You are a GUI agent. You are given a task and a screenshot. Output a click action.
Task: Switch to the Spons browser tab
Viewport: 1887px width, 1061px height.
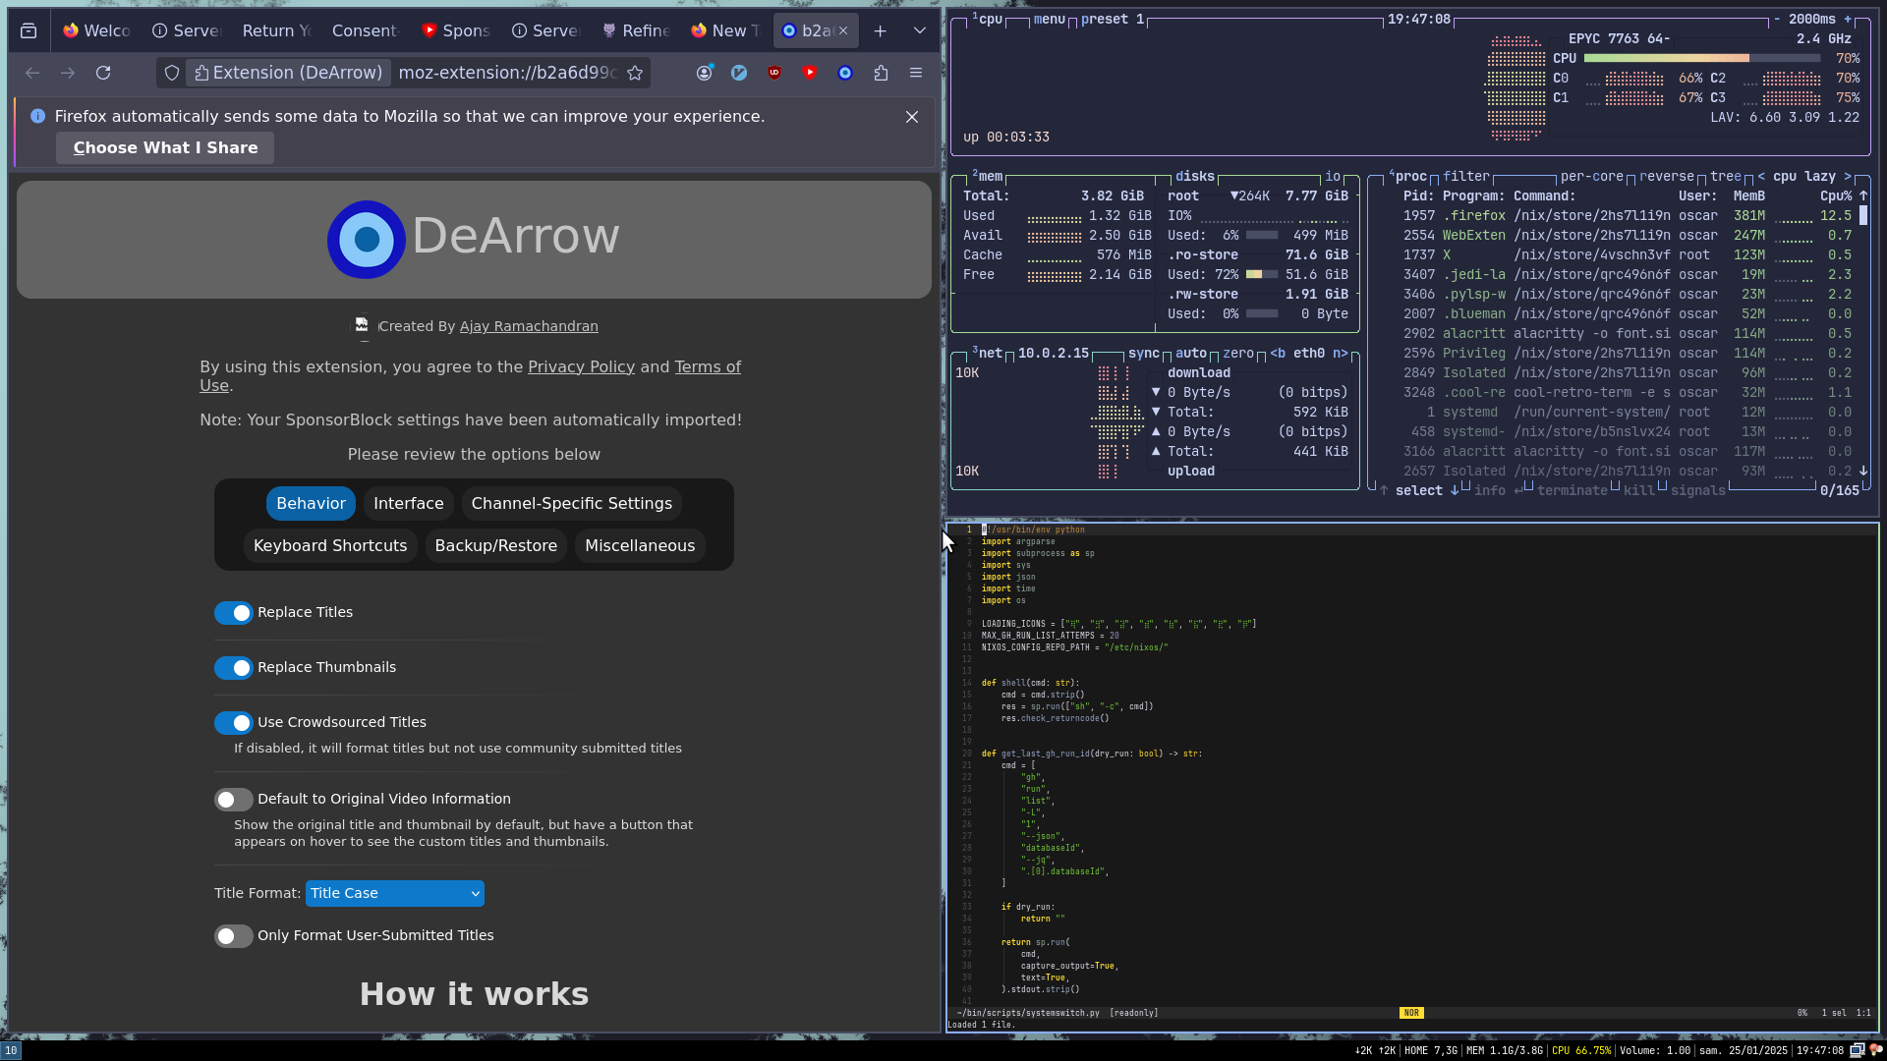(x=456, y=31)
